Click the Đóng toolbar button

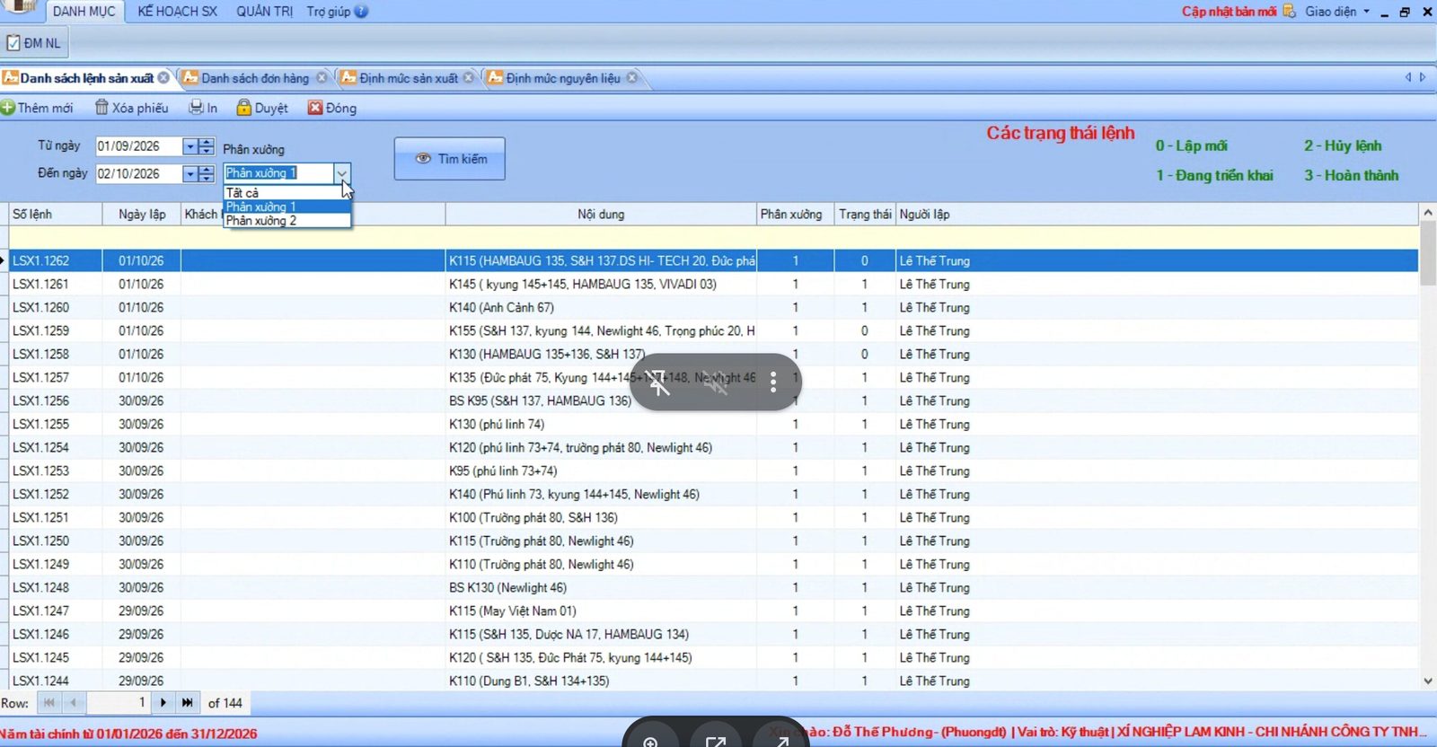[332, 108]
